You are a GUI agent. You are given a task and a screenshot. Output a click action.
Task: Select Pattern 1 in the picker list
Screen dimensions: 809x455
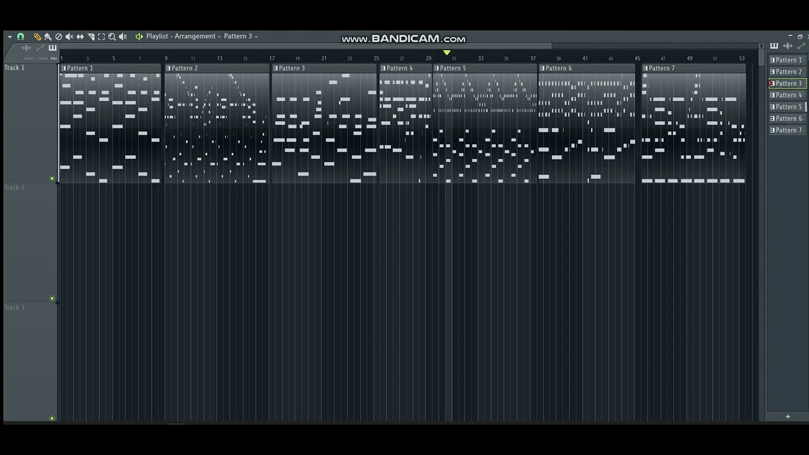(788, 60)
